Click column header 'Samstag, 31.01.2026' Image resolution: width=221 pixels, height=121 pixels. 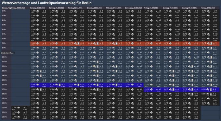pos(38,8)
